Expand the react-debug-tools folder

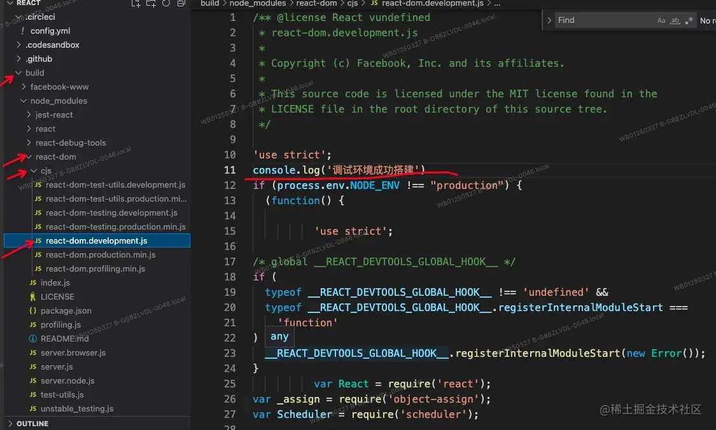click(29, 143)
